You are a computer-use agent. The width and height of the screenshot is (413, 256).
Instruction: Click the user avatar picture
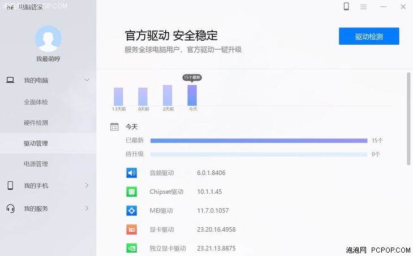[x=48, y=38]
